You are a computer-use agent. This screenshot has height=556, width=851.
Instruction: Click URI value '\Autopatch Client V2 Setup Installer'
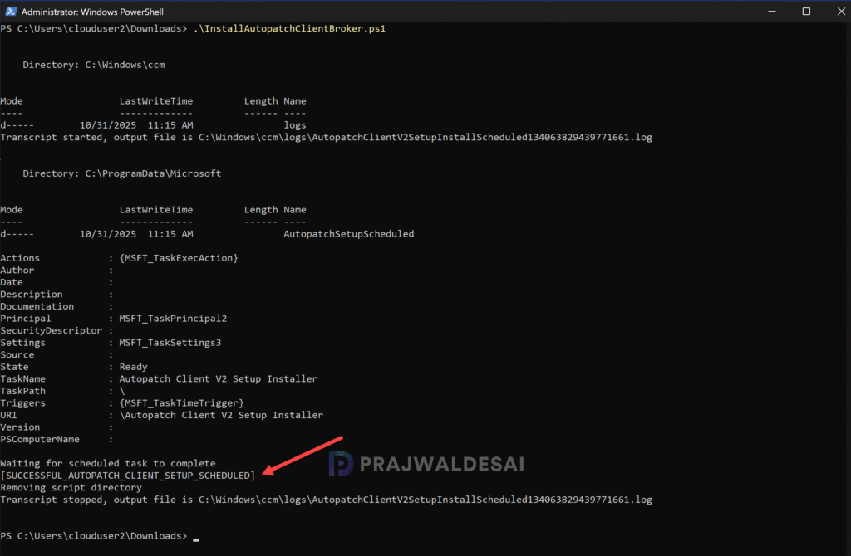221,415
